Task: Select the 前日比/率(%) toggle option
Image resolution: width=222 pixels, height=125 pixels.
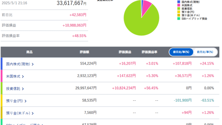Action: (181, 52)
